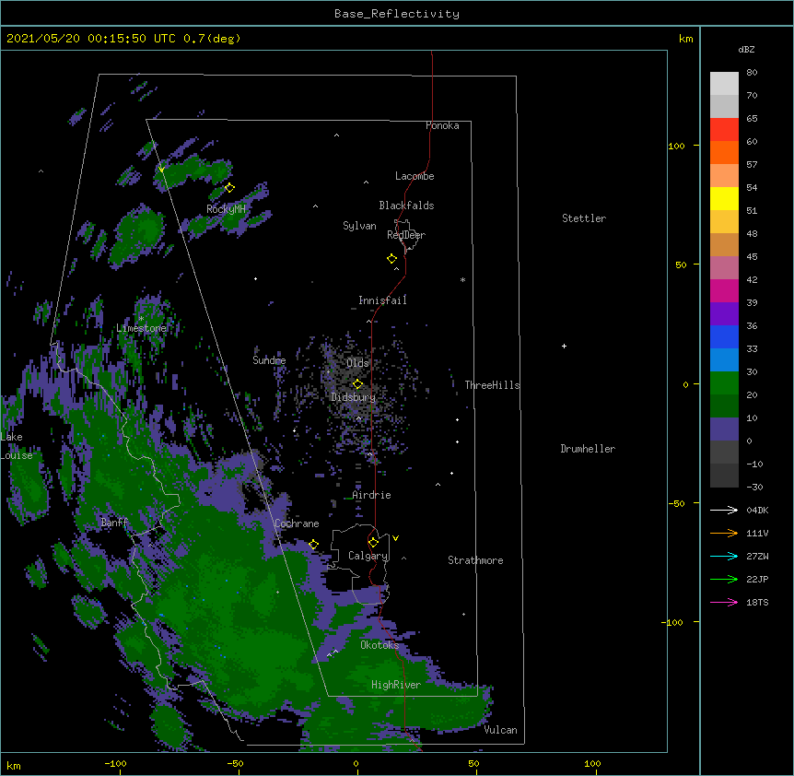Click the blue 33 dBZ color swatch
The height and width of the screenshot is (776, 794).
(x=724, y=336)
